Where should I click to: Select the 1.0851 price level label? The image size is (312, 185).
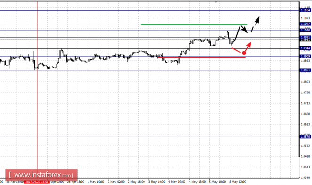pos(305,70)
